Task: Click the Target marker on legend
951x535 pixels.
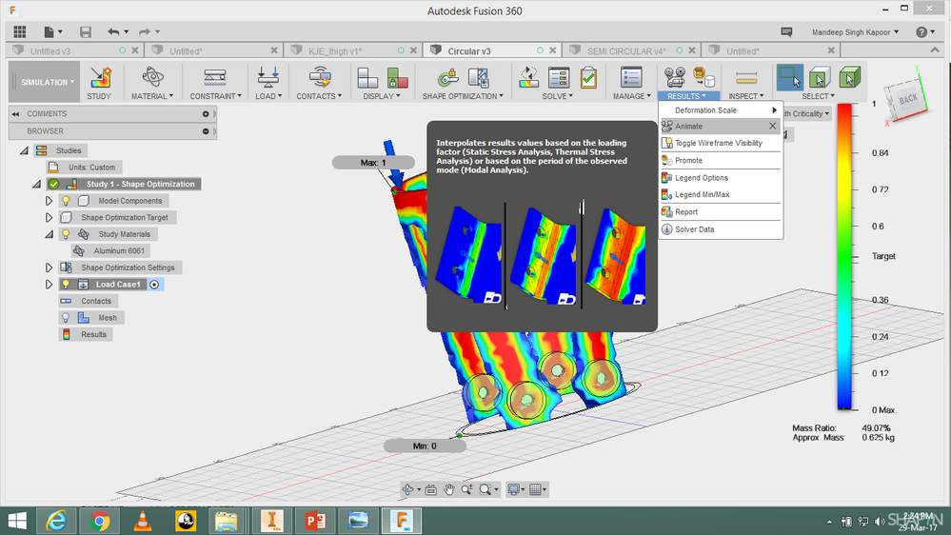Action: coord(883,256)
